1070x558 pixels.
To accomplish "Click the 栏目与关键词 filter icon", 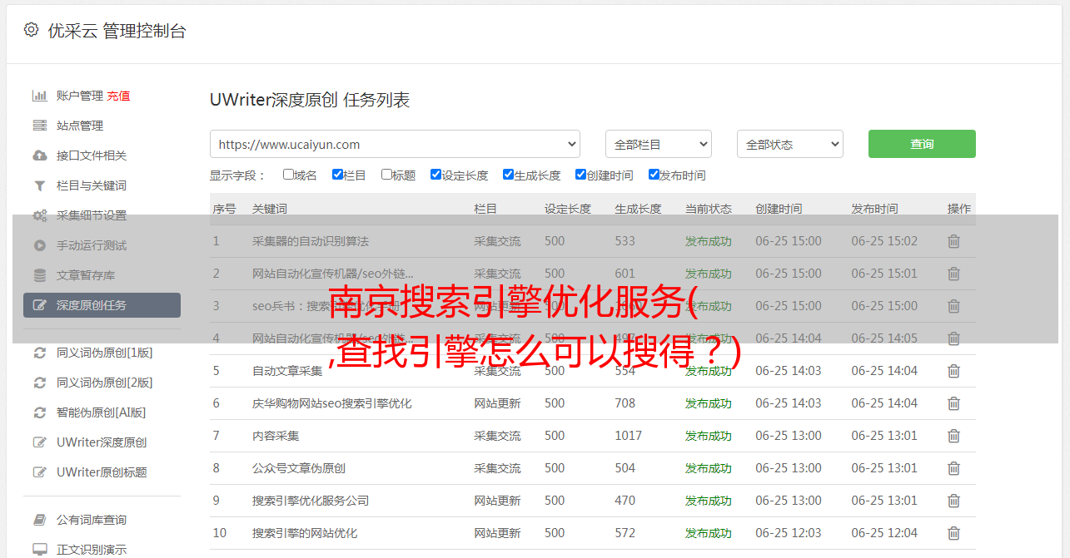I will point(39,185).
